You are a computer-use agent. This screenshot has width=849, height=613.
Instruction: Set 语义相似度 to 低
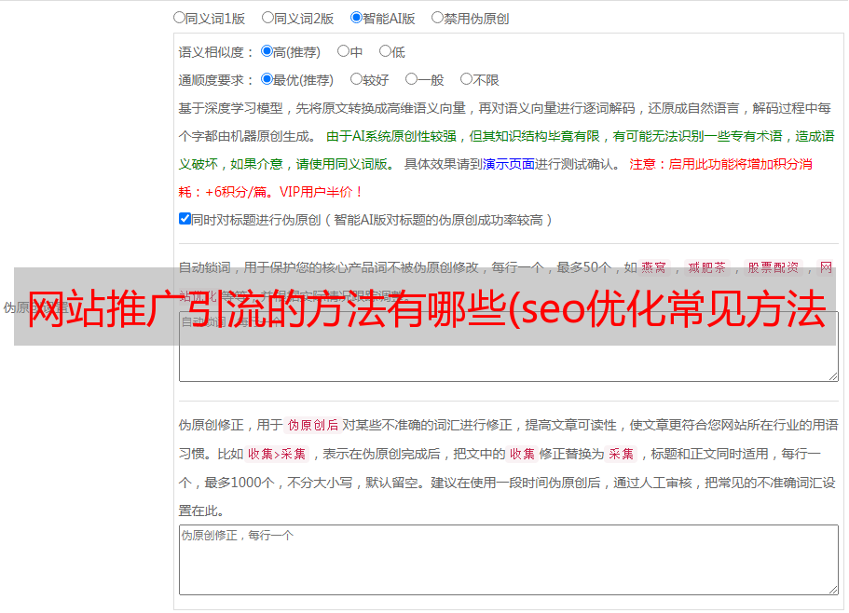pyautogui.click(x=385, y=51)
